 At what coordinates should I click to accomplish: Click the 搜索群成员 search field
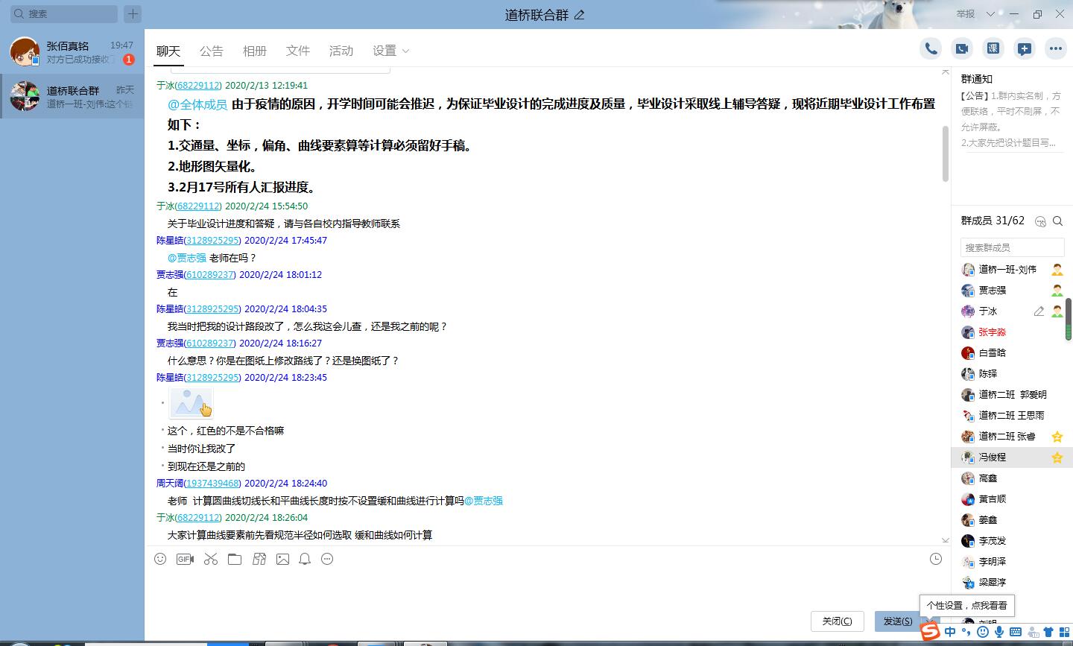tap(1012, 247)
